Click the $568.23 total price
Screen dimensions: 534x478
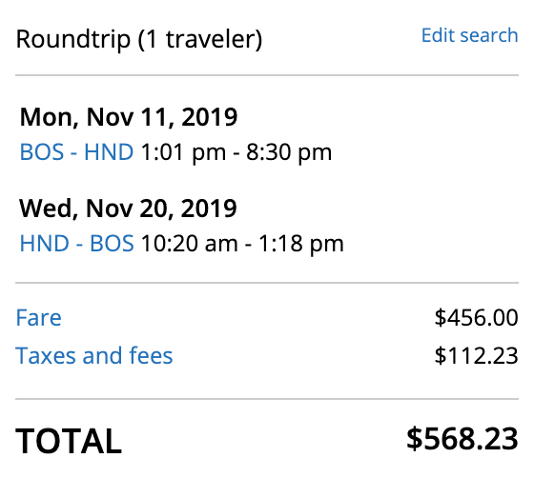pyautogui.click(x=462, y=439)
